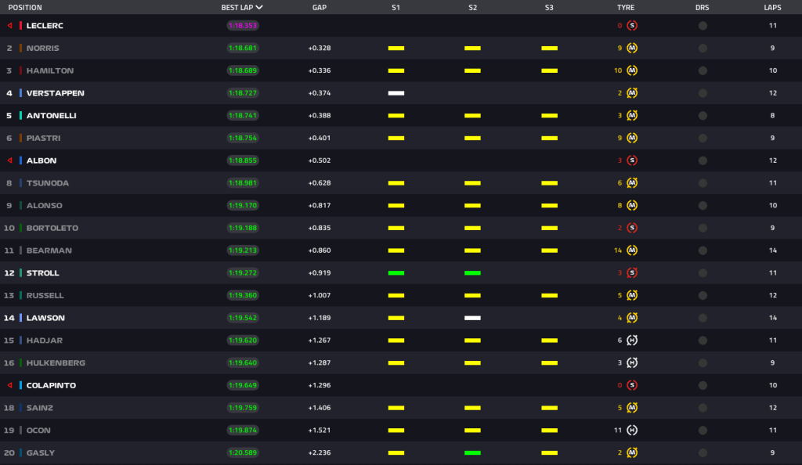Click Verstappen's 1:18.727 best lap badge
The height and width of the screenshot is (465, 802).
click(x=243, y=93)
